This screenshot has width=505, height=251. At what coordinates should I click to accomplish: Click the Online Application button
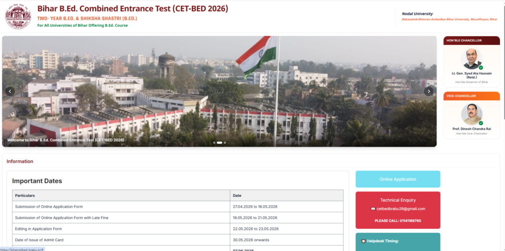pyautogui.click(x=398, y=179)
